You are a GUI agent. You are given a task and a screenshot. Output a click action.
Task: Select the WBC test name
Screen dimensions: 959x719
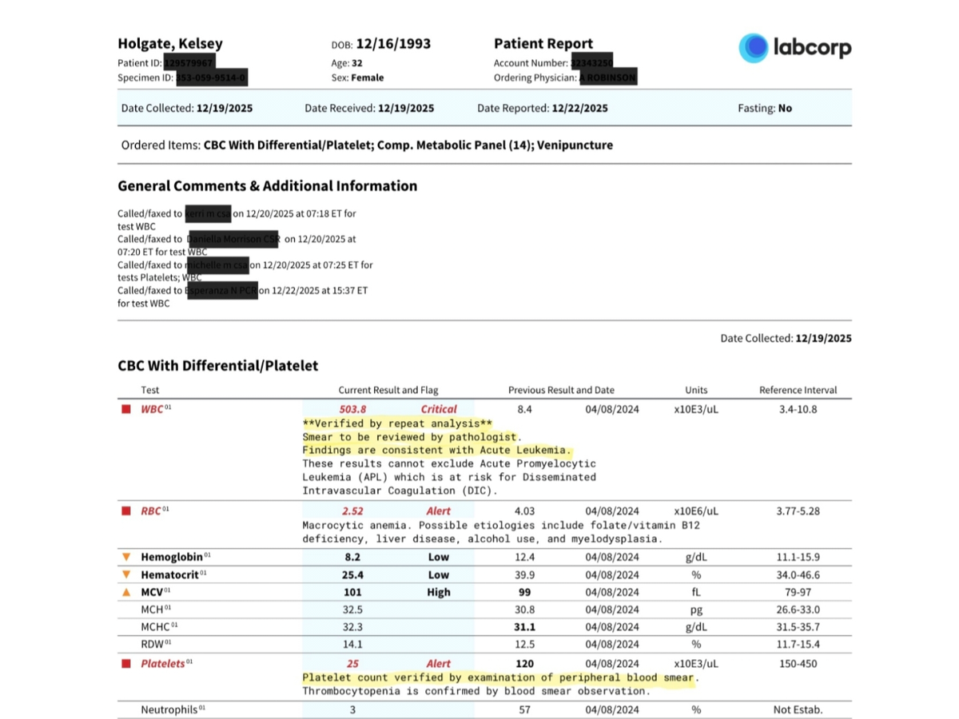pyautogui.click(x=152, y=409)
